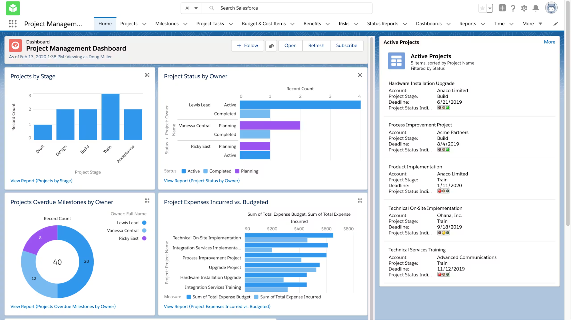This screenshot has height=320, width=571.
Task: Open the All search scope dropdown
Action: click(191, 8)
